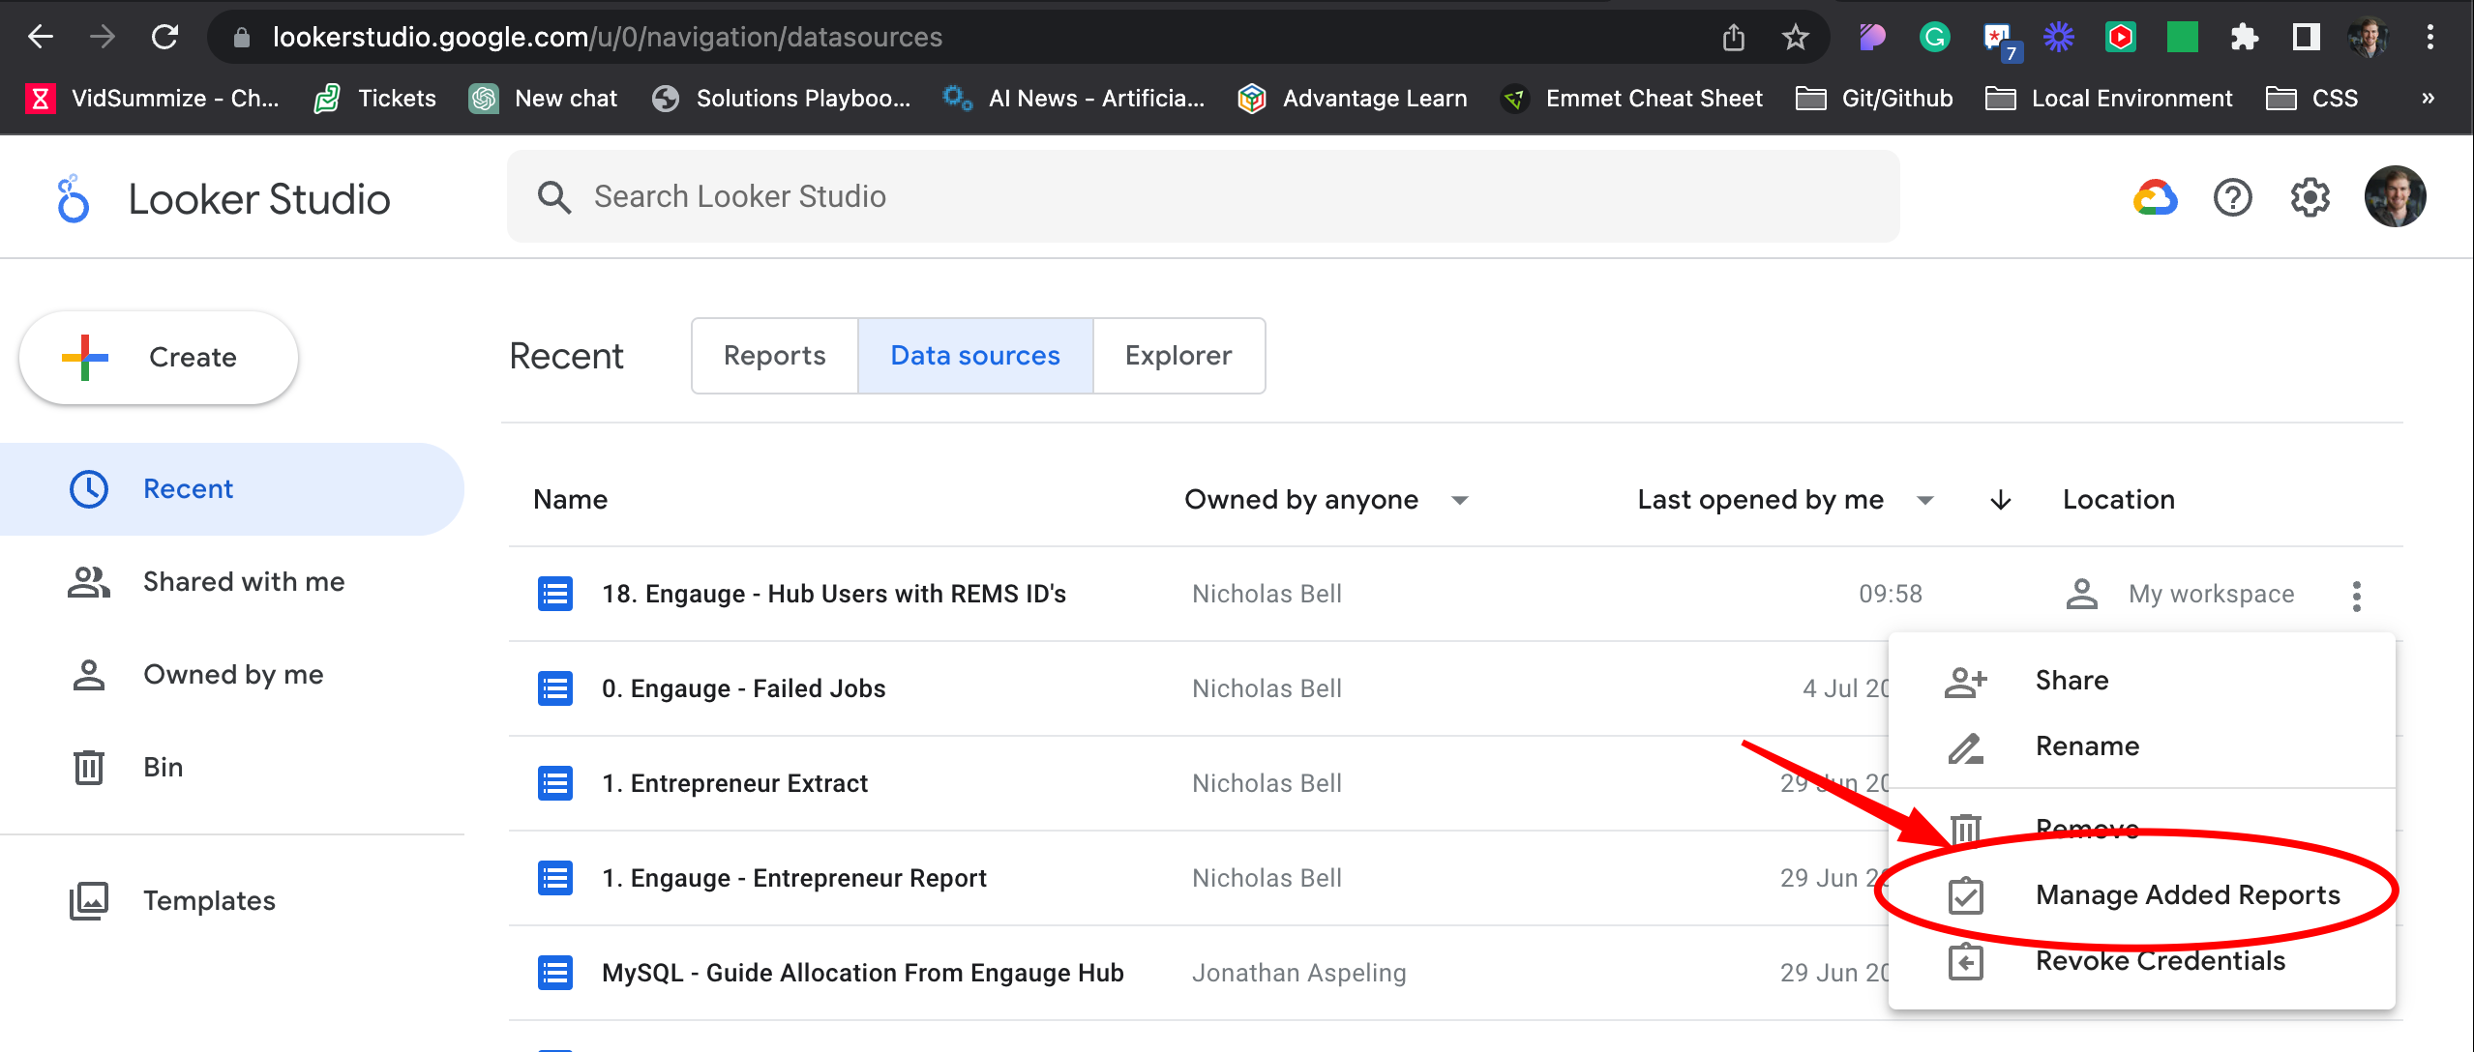The width and height of the screenshot is (2474, 1052).
Task: Choose Manage Added Reports from the menu
Action: (2187, 894)
